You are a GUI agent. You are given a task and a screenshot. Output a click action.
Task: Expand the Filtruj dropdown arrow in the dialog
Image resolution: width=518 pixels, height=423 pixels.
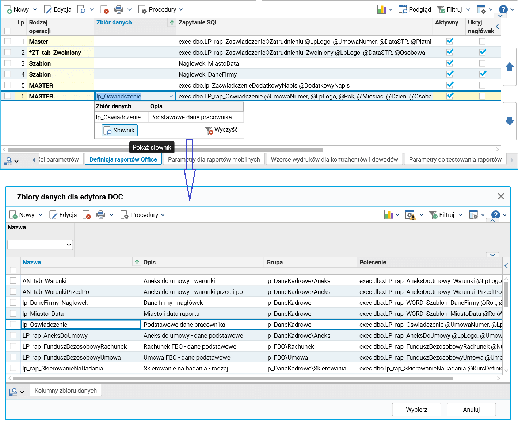coord(461,215)
